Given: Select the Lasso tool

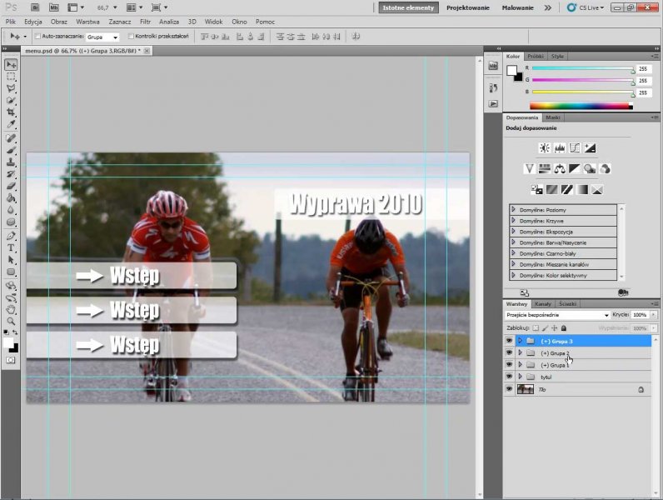Looking at the screenshot, I should coord(11,88).
